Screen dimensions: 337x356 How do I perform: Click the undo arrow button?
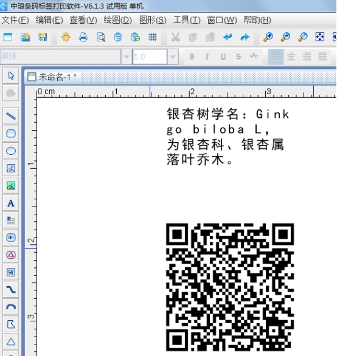tap(228, 37)
